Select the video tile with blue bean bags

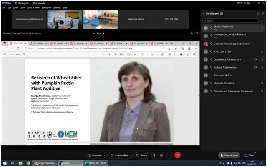point(100,20)
